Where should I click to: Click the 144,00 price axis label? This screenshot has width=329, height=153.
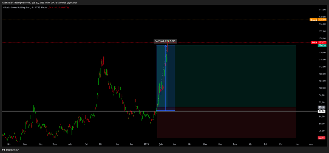pos(322,10)
